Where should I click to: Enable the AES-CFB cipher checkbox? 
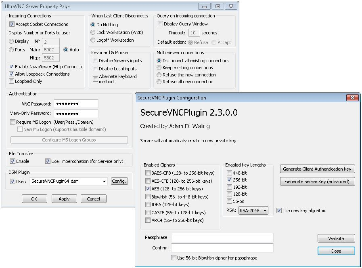click(x=148, y=181)
